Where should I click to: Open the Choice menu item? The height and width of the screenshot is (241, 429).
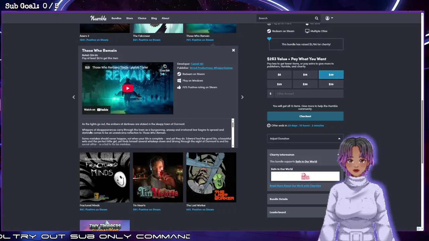142,18
